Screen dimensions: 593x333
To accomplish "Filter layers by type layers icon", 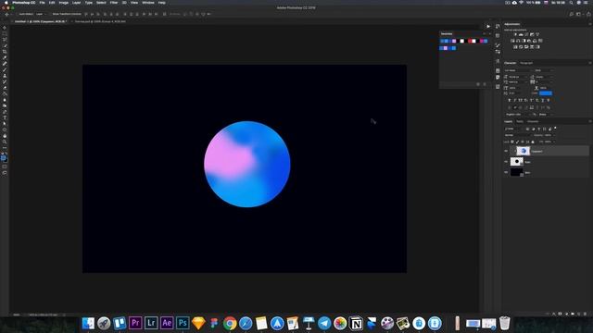I will (x=539, y=129).
